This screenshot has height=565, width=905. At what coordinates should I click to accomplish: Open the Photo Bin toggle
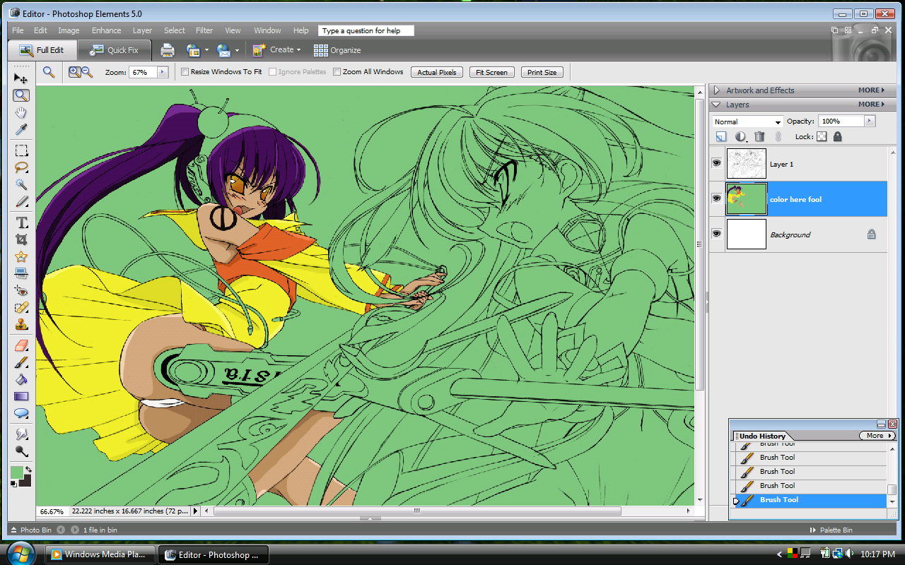[32, 530]
